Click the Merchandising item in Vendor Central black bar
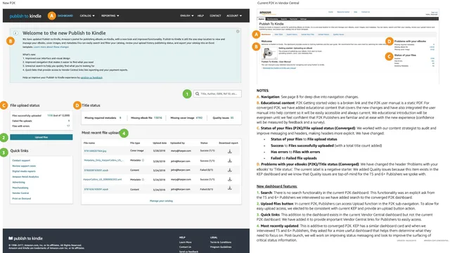The height and width of the screenshot is (253, 450). (272, 19)
